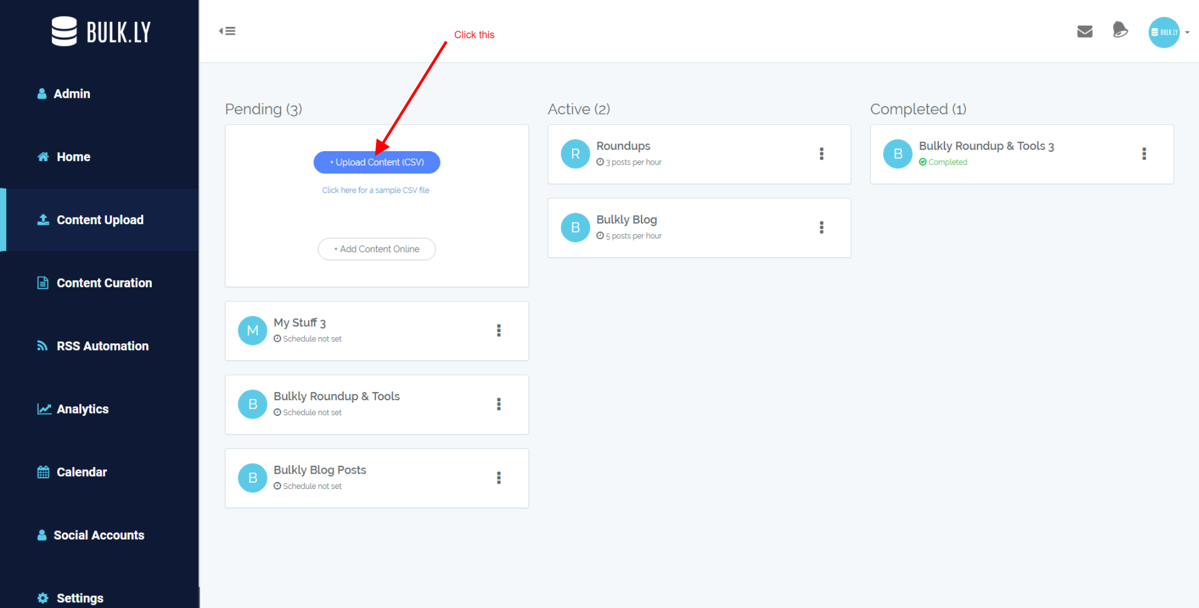Click the Active (2) heading
The height and width of the screenshot is (608, 1199).
(x=579, y=109)
